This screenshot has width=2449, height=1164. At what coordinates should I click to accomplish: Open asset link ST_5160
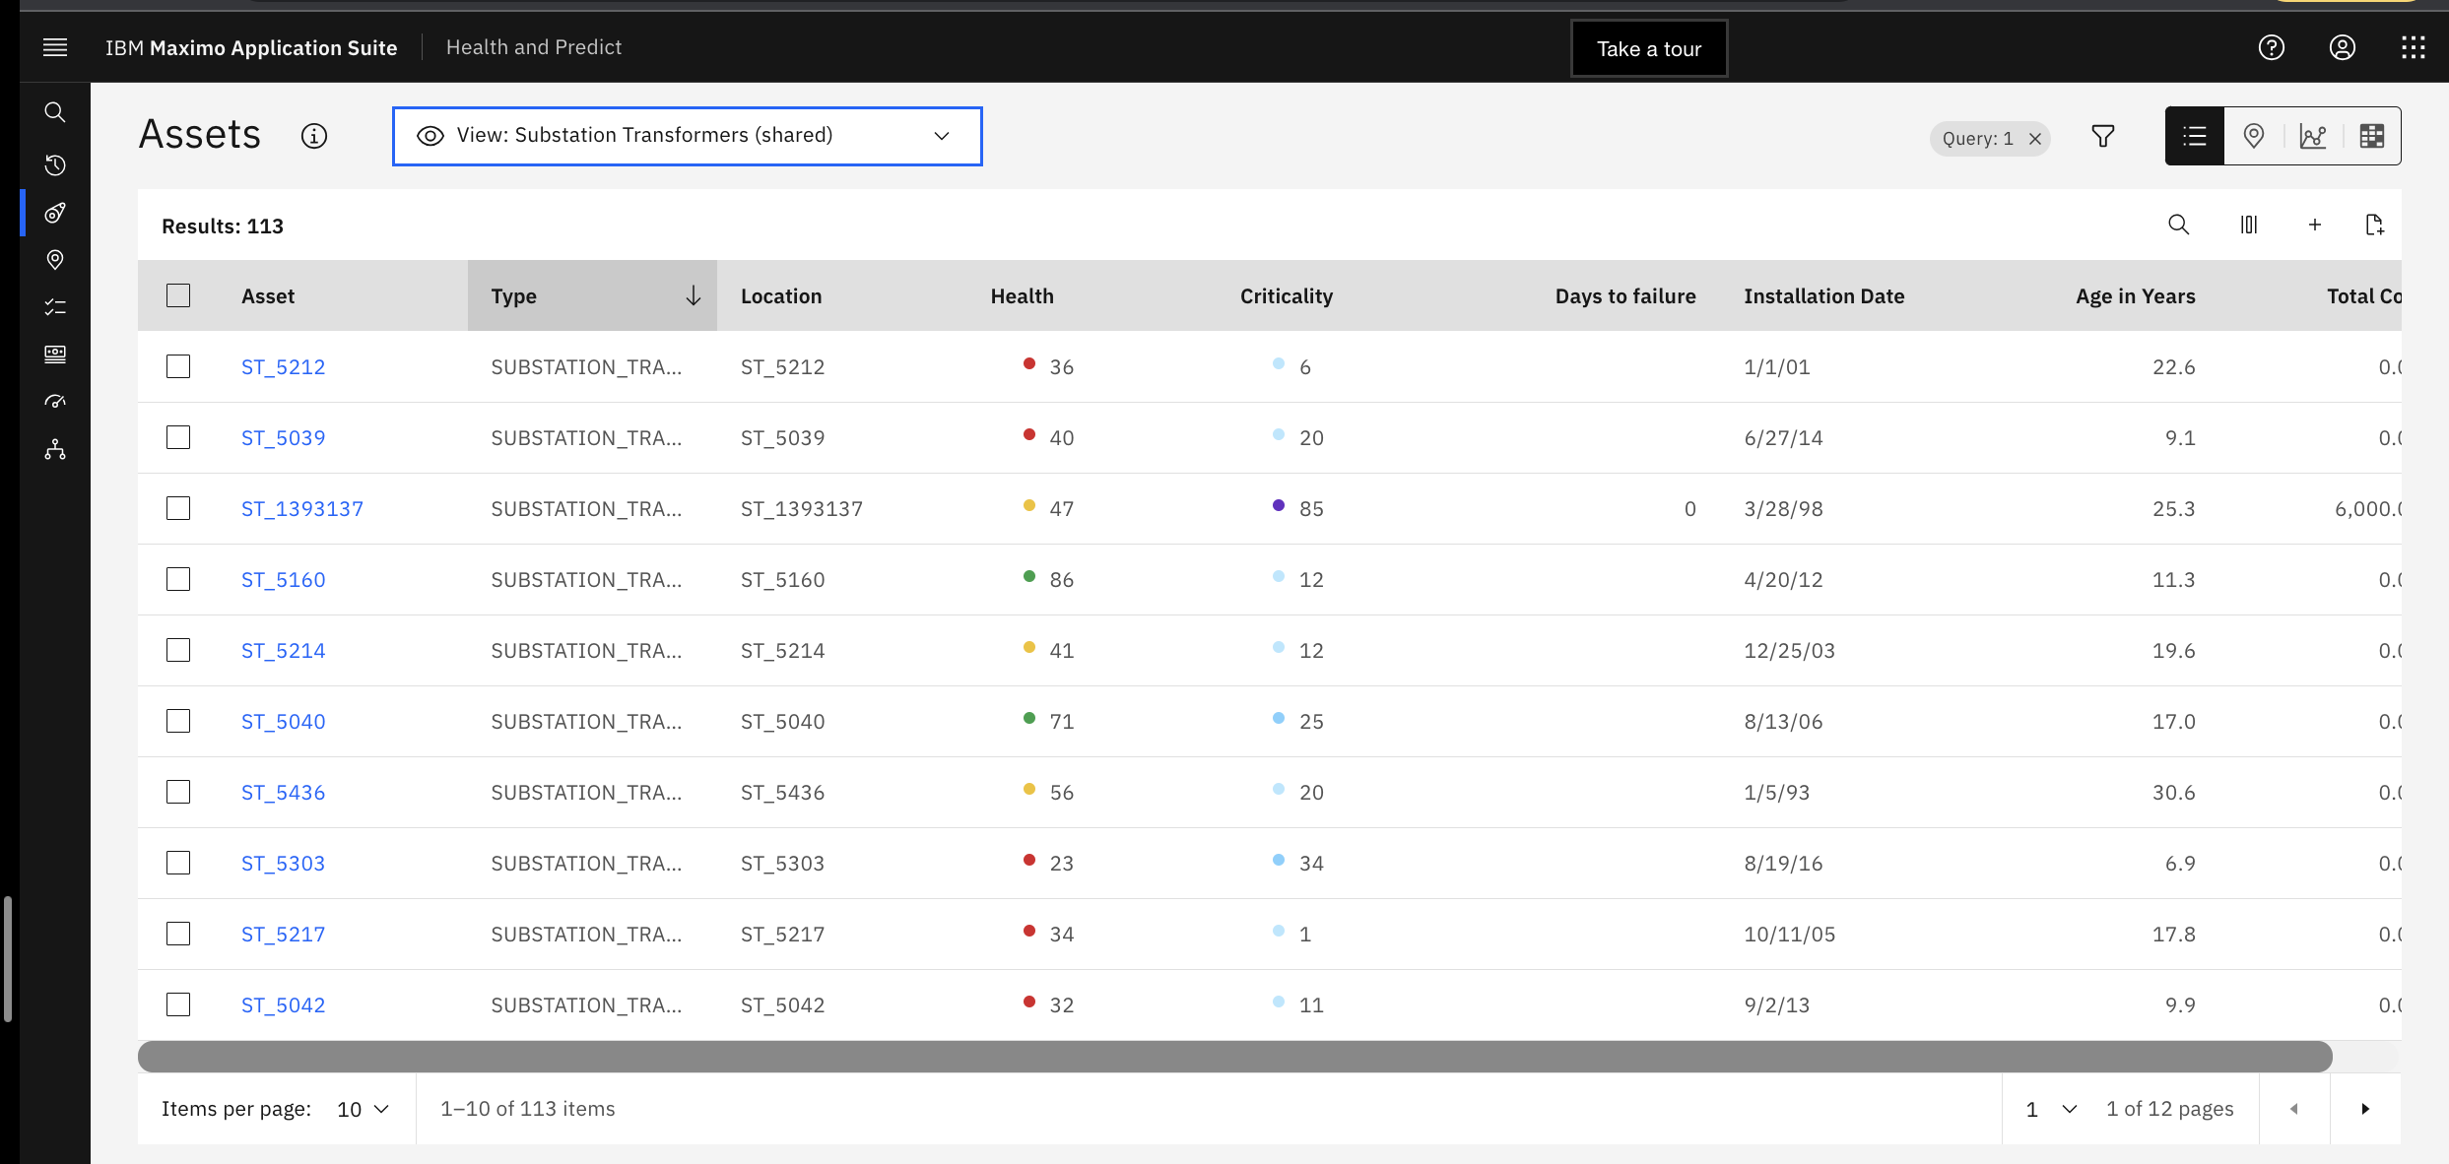pos(283,579)
